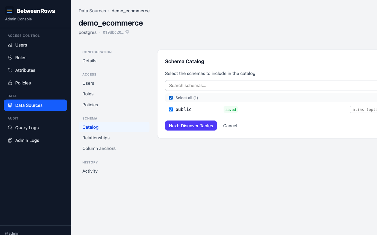Open Attributes in main sidebar
This screenshot has width=377, height=235.
(35, 70)
